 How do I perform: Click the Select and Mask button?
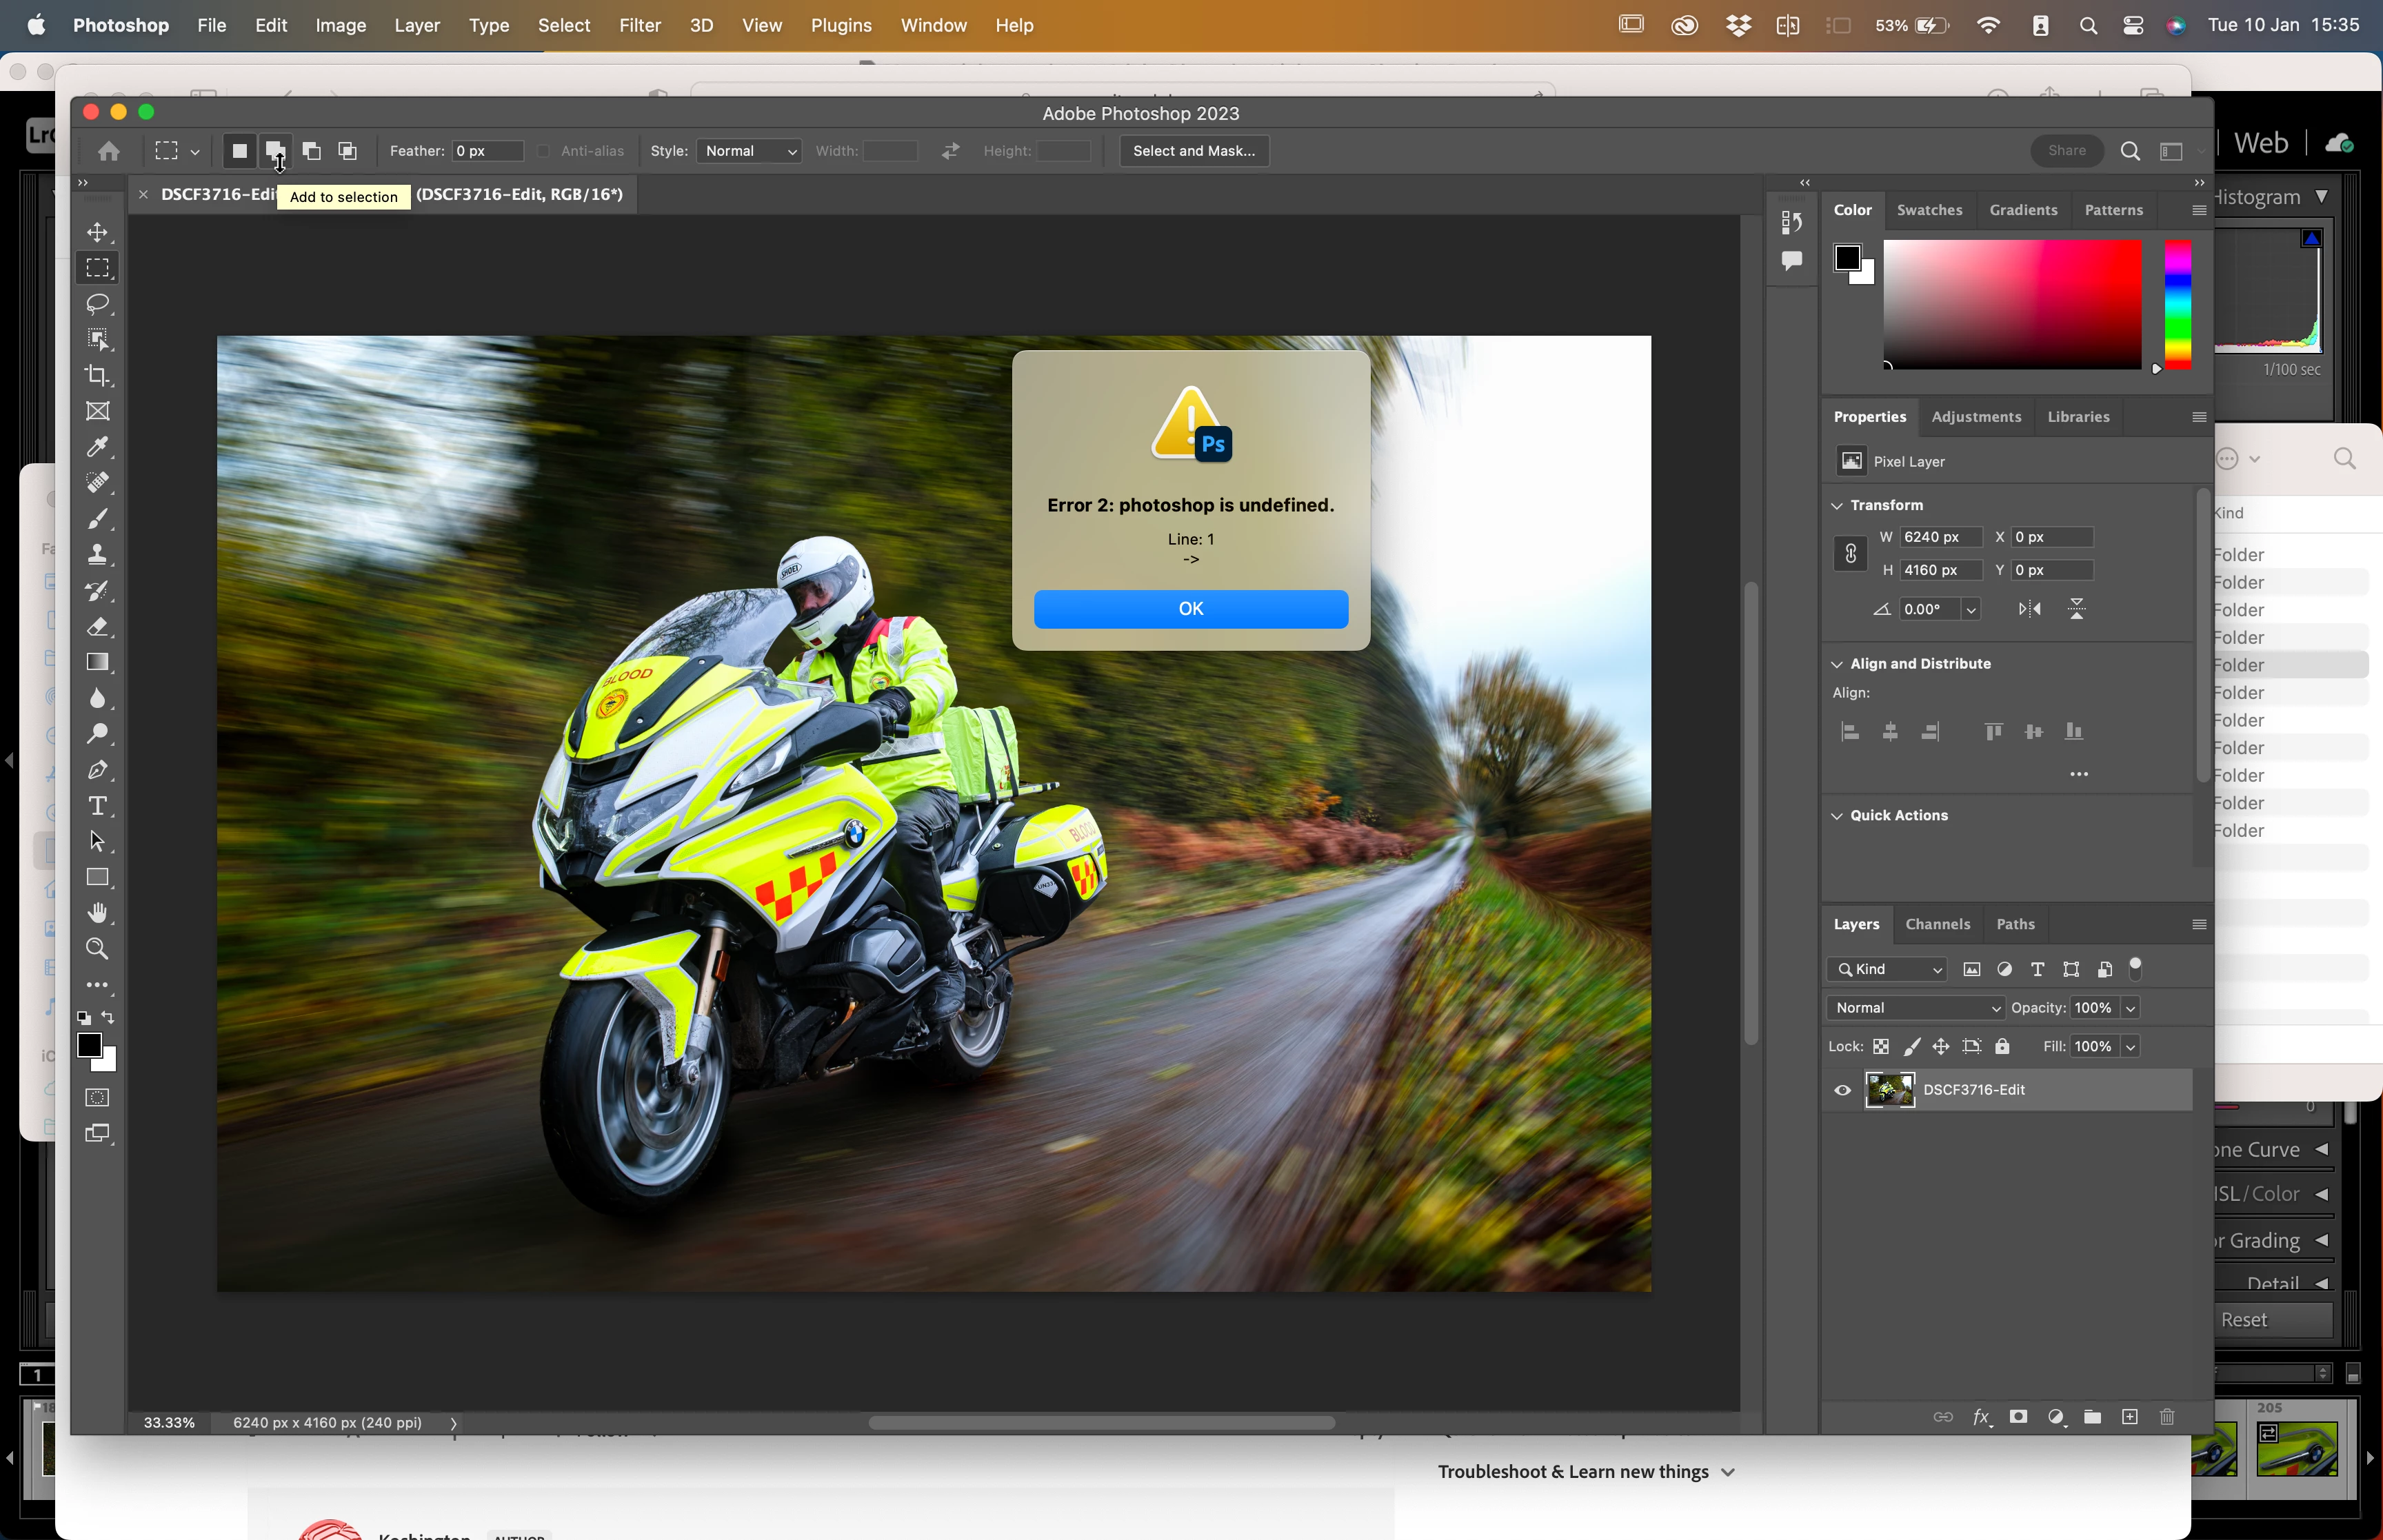pyautogui.click(x=1193, y=151)
